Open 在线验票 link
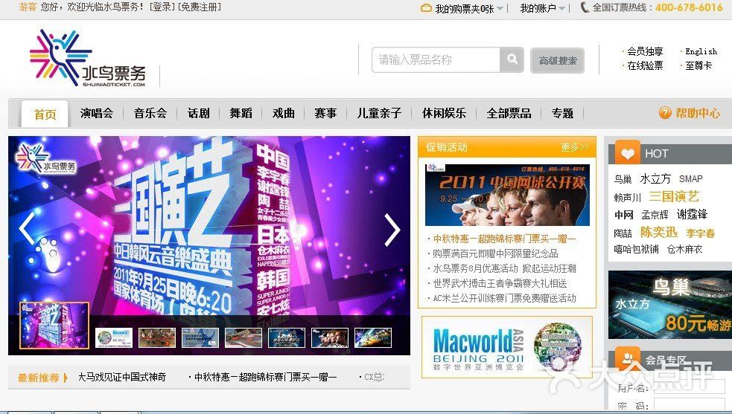 point(645,65)
